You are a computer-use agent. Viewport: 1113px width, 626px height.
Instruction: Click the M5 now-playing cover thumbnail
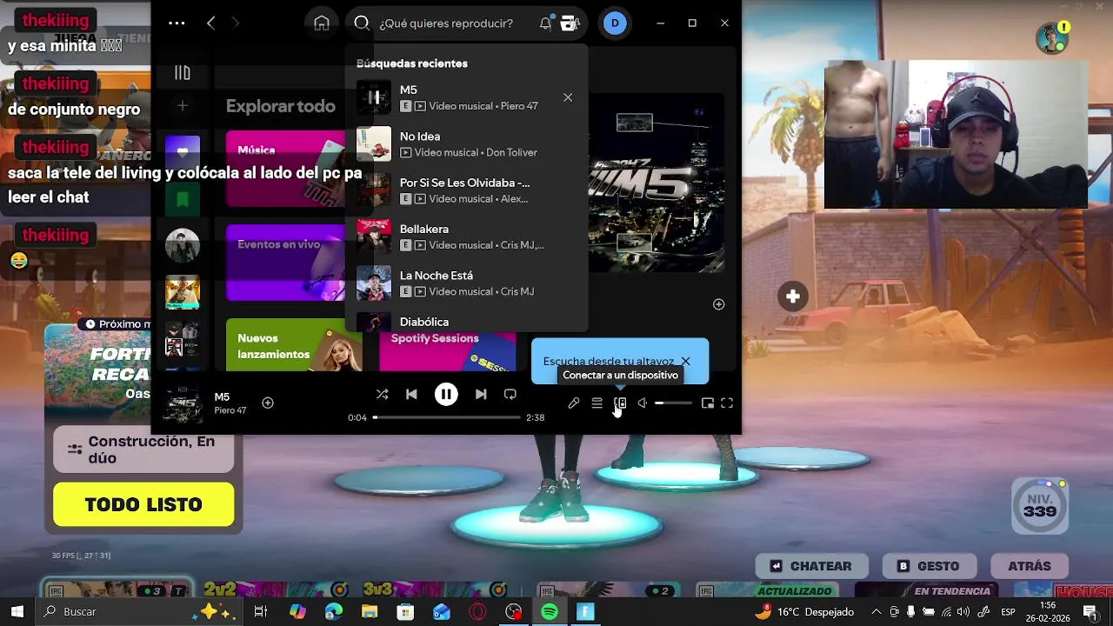pyautogui.click(x=183, y=403)
